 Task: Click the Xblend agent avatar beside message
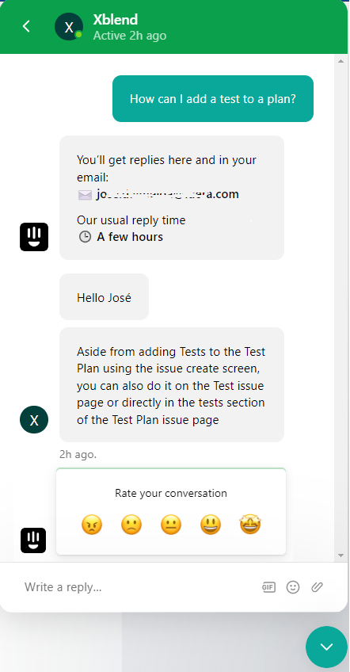[x=34, y=420]
